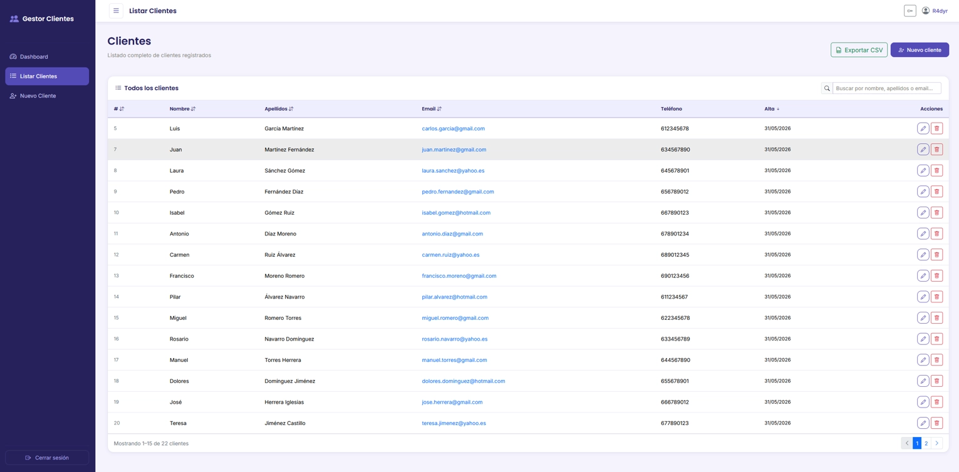Delete client Miguel Romero Torres
959x472 pixels.
(937, 318)
